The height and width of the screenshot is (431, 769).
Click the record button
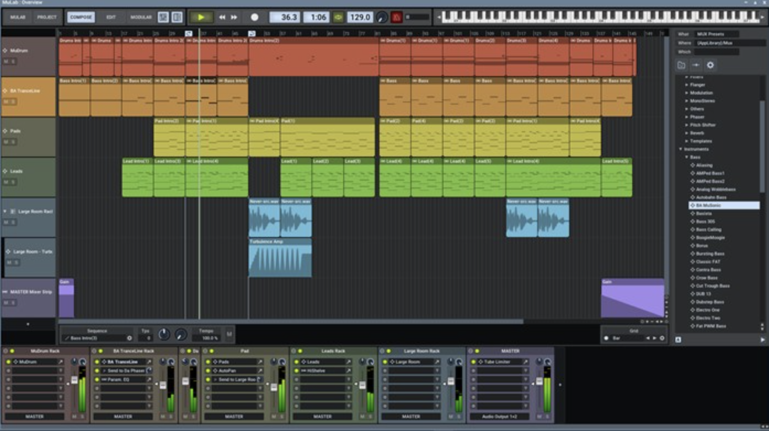pos(254,18)
